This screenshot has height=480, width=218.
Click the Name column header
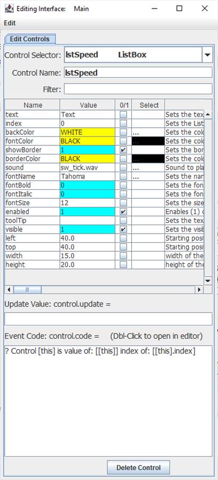[x=33, y=105]
